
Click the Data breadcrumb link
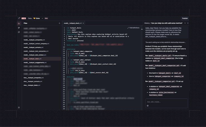click(x=30, y=18)
